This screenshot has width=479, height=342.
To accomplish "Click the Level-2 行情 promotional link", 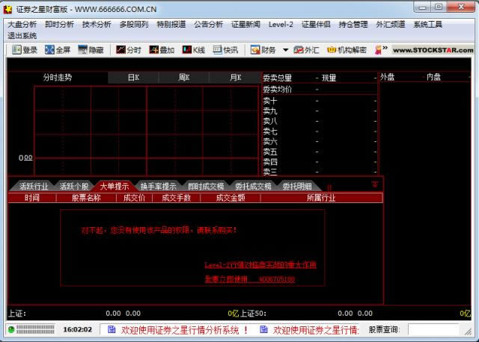I will [x=260, y=264].
